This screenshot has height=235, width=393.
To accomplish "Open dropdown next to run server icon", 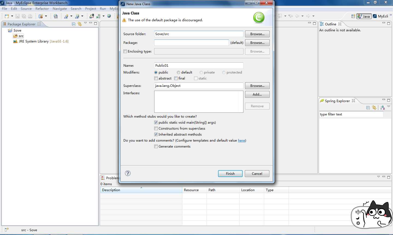I will [103, 16].
